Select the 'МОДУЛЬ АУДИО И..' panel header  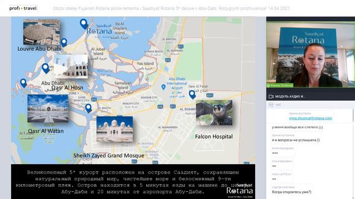coord(311,96)
